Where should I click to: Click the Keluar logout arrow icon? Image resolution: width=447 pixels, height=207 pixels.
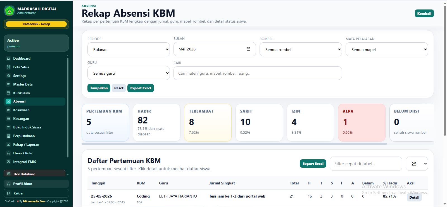[x=9, y=193]
